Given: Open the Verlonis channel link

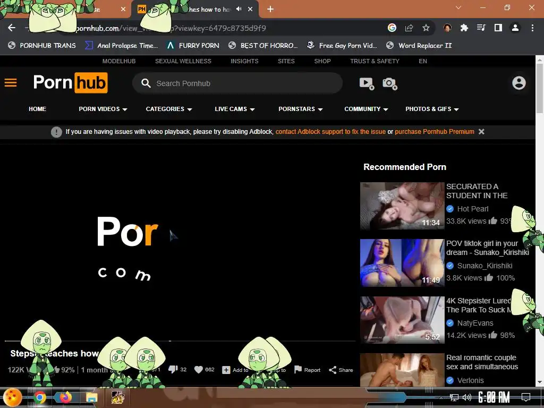Looking at the screenshot, I should coord(471,380).
